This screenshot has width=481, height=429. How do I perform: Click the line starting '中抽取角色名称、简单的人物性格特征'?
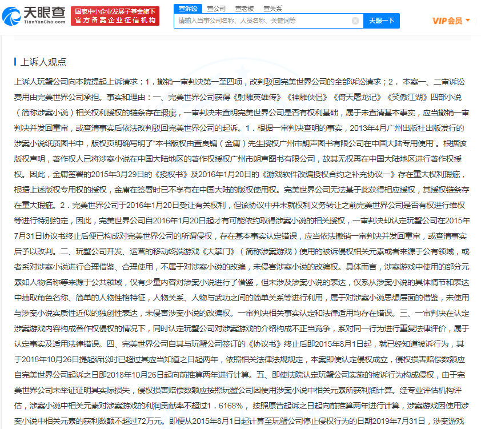(242, 298)
